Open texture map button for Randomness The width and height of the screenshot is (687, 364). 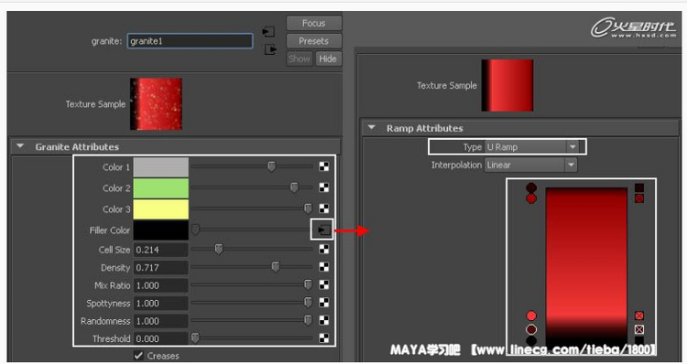[x=323, y=320]
